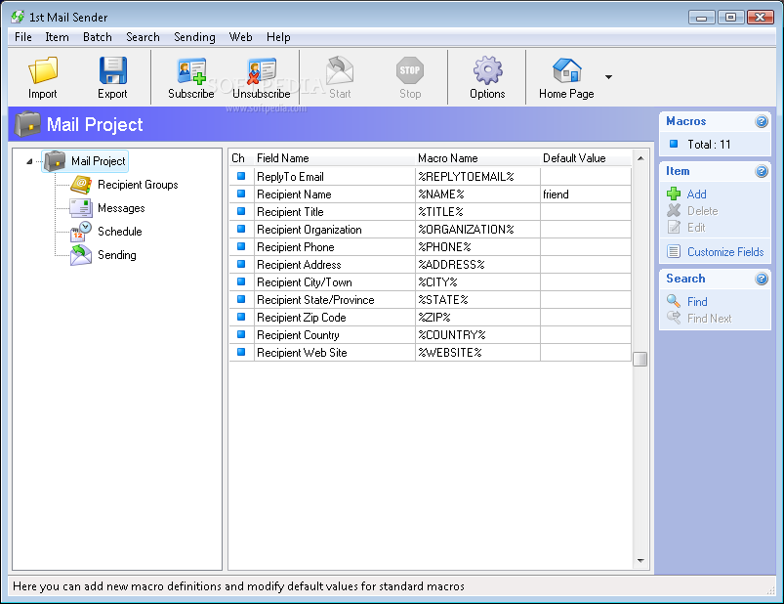Collapse the Mail Project tree arrow
This screenshot has height=604, width=784.
coord(29,161)
